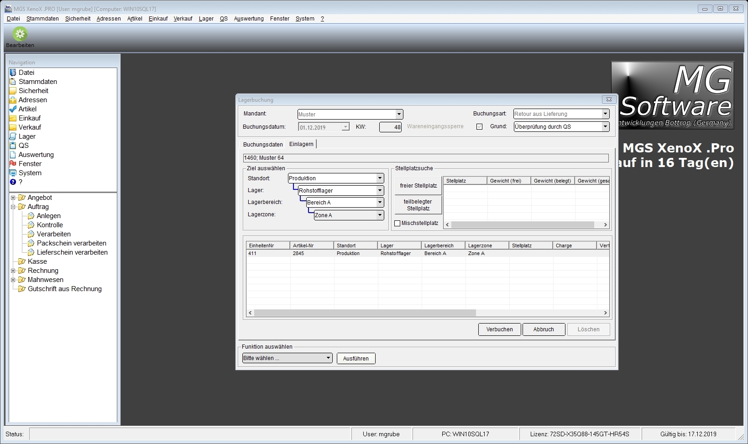Image resolution: width=748 pixels, height=444 pixels.
Task: Expand the Rechnung tree node
Action: point(13,271)
